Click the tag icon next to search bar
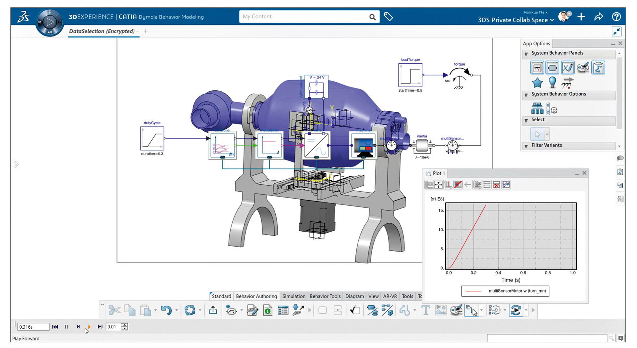637x348 pixels. [x=388, y=17]
